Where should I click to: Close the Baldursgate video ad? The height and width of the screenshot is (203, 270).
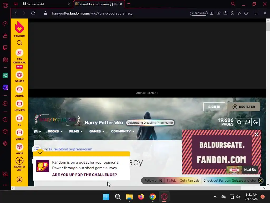point(256,135)
